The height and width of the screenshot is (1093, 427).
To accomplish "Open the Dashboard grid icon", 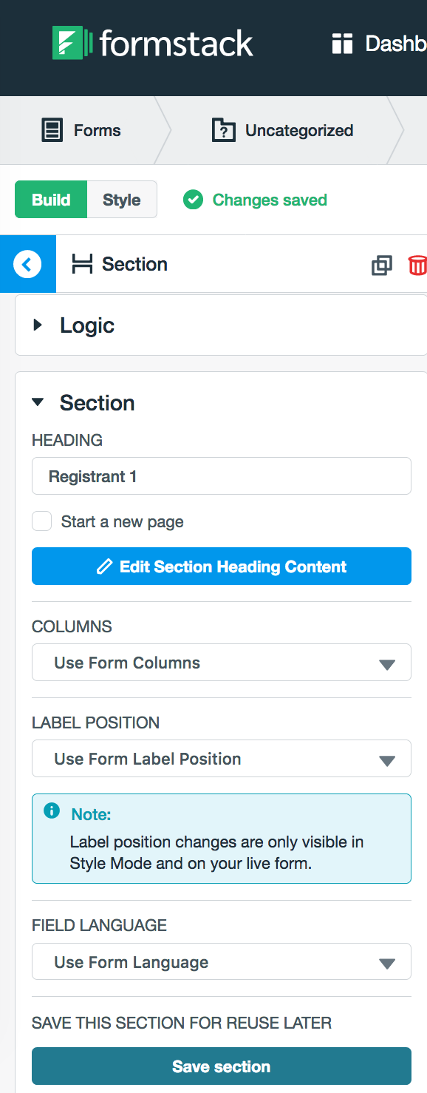I will (342, 44).
